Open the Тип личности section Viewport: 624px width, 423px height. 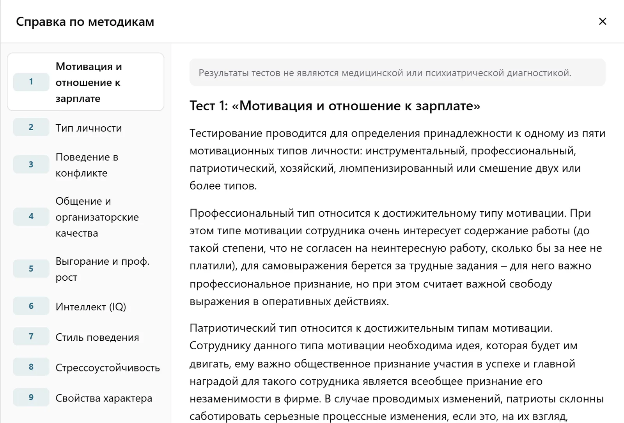pos(85,127)
